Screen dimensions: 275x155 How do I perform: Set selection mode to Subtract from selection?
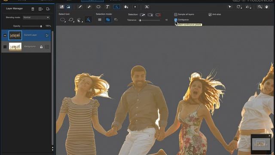(x=116, y=19)
